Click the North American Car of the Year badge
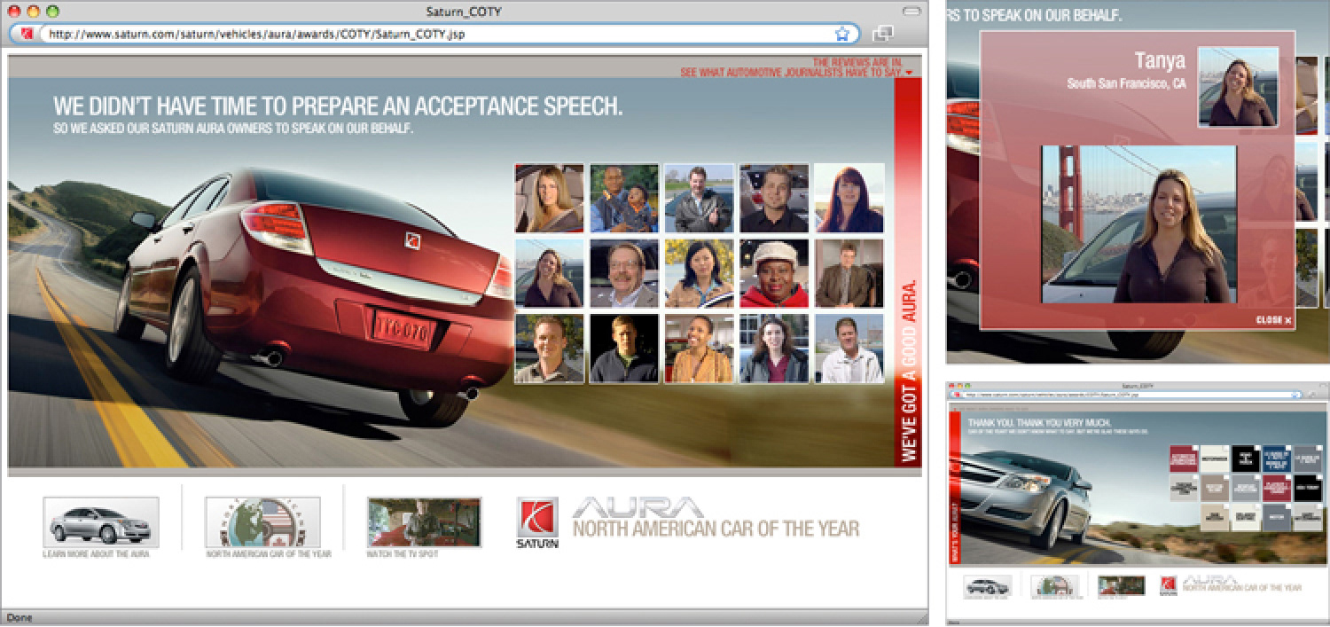This screenshot has width=1330, height=627. point(262,521)
